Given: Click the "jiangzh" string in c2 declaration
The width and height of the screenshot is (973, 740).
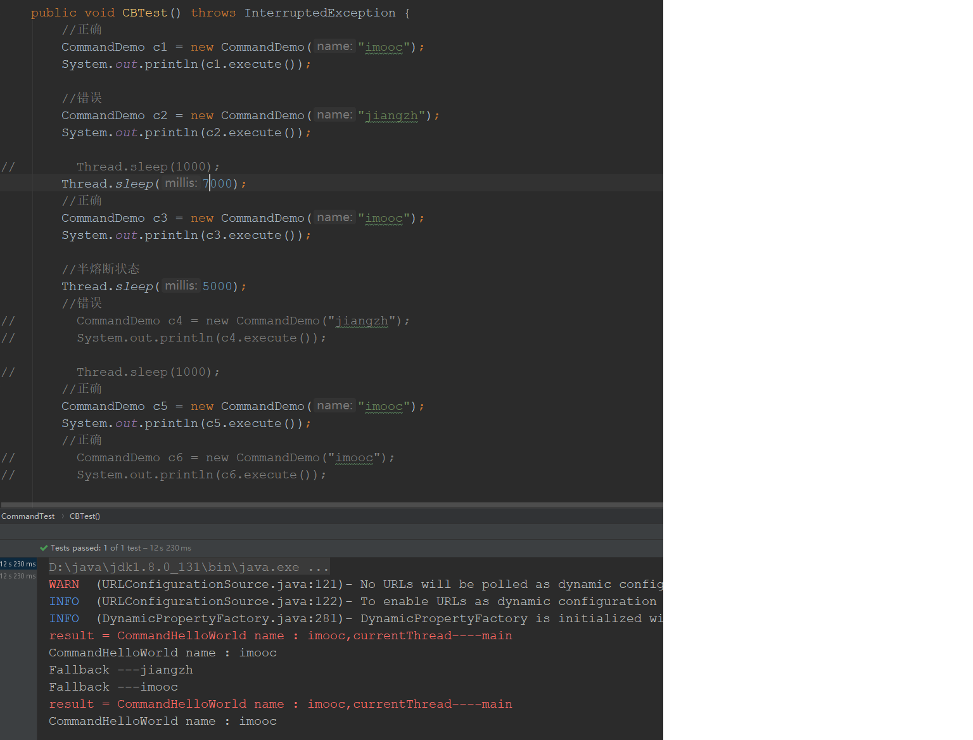Looking at the screenshot, I should click(x=391, y=115).
